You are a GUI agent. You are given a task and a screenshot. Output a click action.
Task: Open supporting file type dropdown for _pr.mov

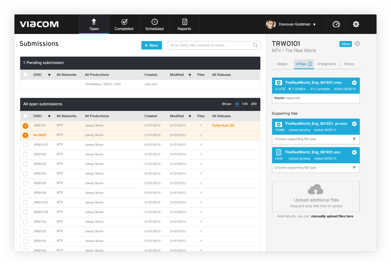click(x=316, y=139)
